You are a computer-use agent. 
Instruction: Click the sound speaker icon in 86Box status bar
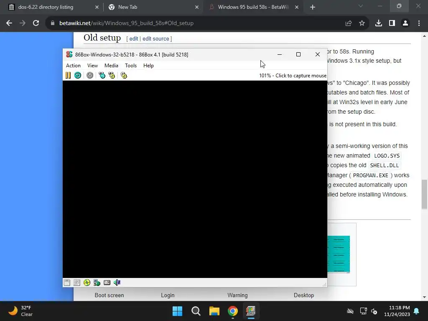click(117, 283)
